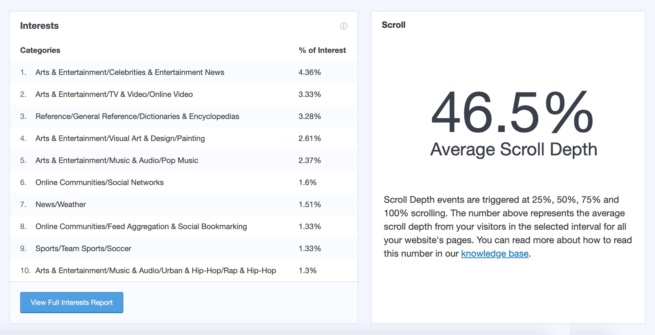Click the Sports/Team Sports/Soccer entry

83,248
